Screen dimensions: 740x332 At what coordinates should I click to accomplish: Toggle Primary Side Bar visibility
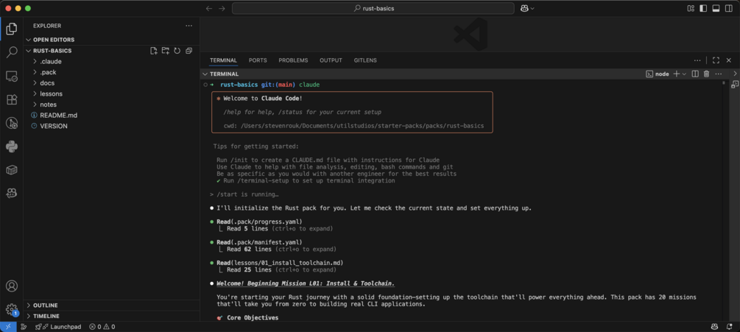703,9
